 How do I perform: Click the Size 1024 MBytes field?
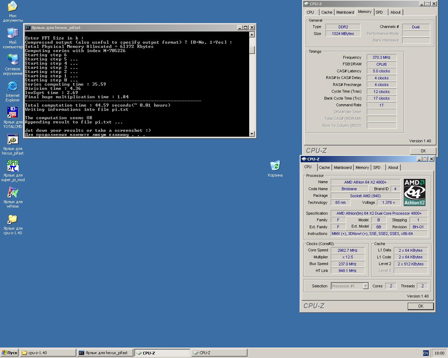[x=343, y=34]
